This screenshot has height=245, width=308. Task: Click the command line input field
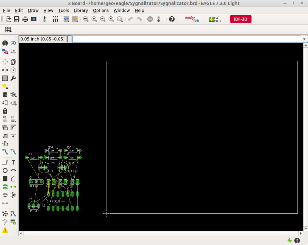click(187, 39)
